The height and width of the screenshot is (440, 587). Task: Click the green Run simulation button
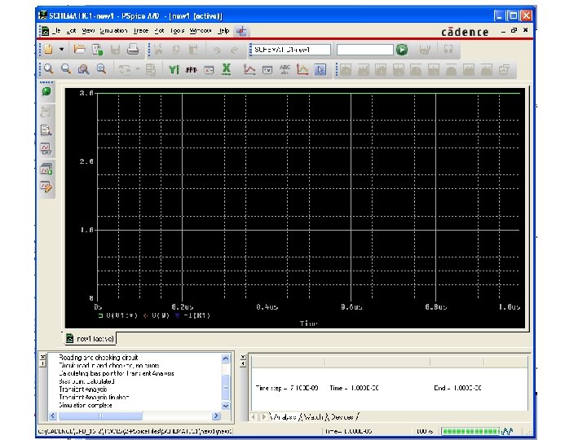pyautogui.click(x=402, y=50)
